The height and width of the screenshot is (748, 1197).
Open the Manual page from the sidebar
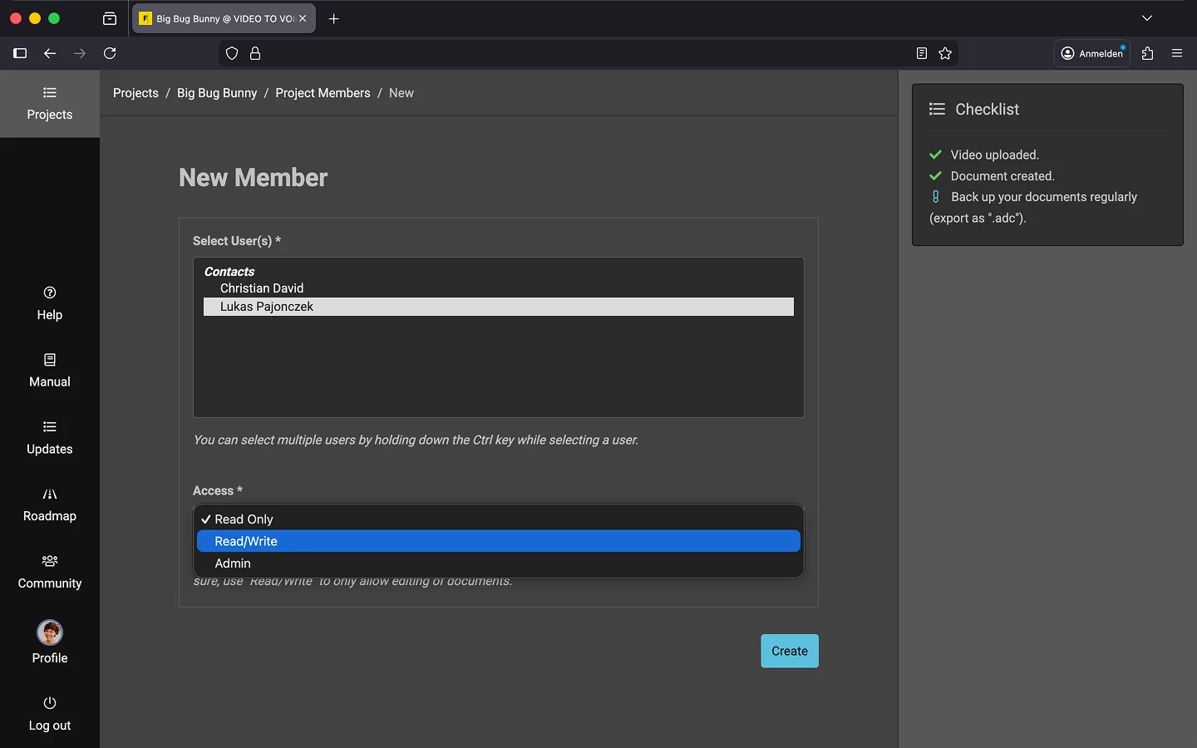point(49,371)
